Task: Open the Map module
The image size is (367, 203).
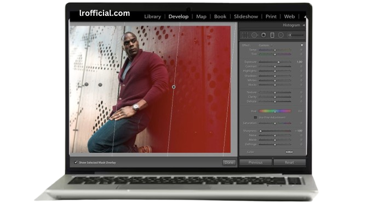Action: [x=201, y=16]
